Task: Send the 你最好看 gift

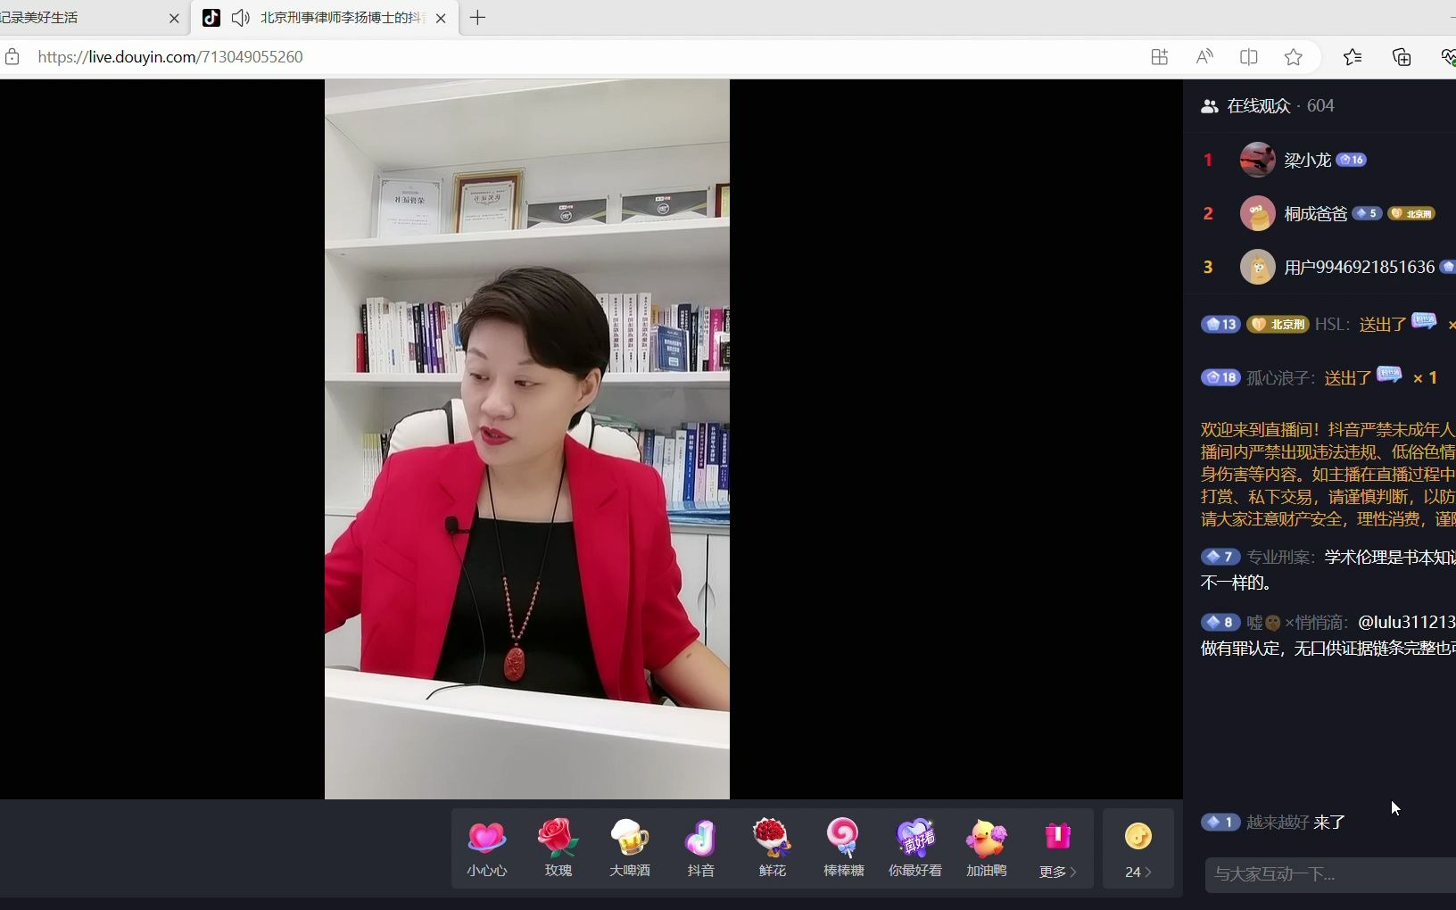Action: tap(914, 848)
